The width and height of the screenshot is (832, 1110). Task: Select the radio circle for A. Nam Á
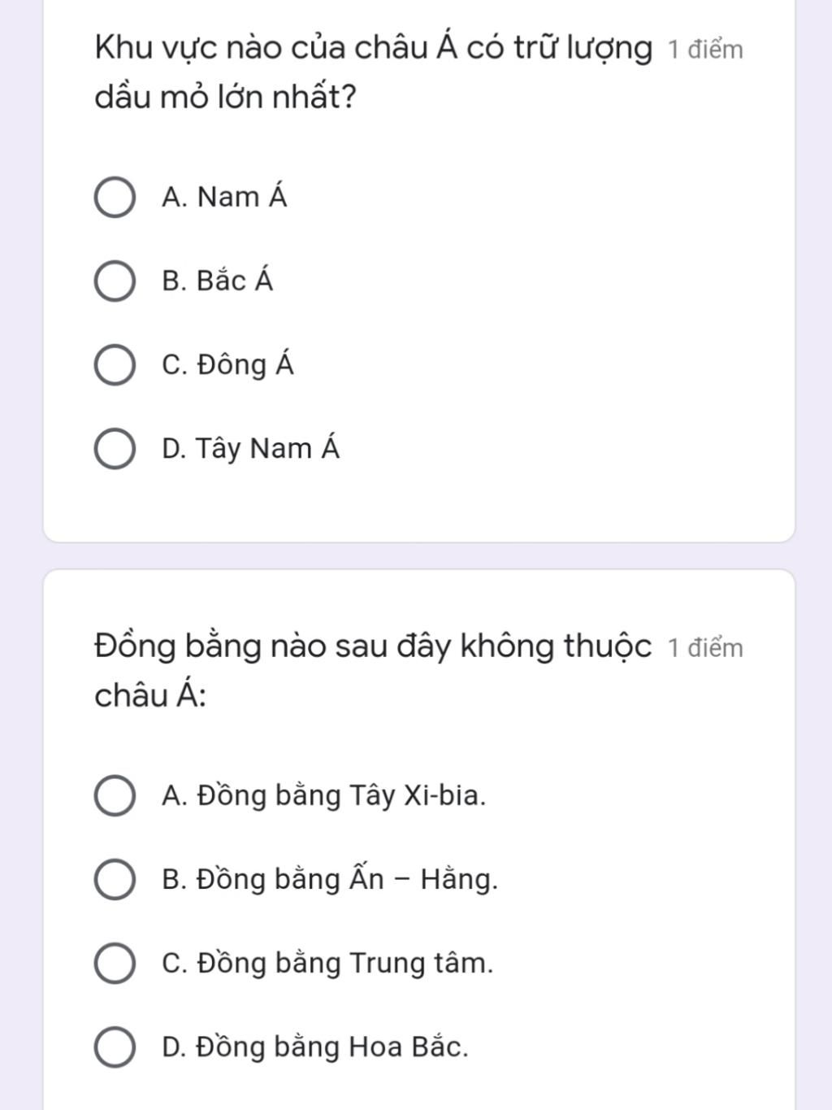pyautogui.click(x=115, y=198)
